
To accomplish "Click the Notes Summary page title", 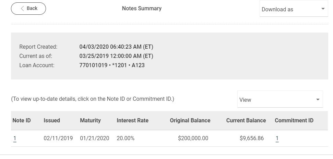I will [142, 9].
